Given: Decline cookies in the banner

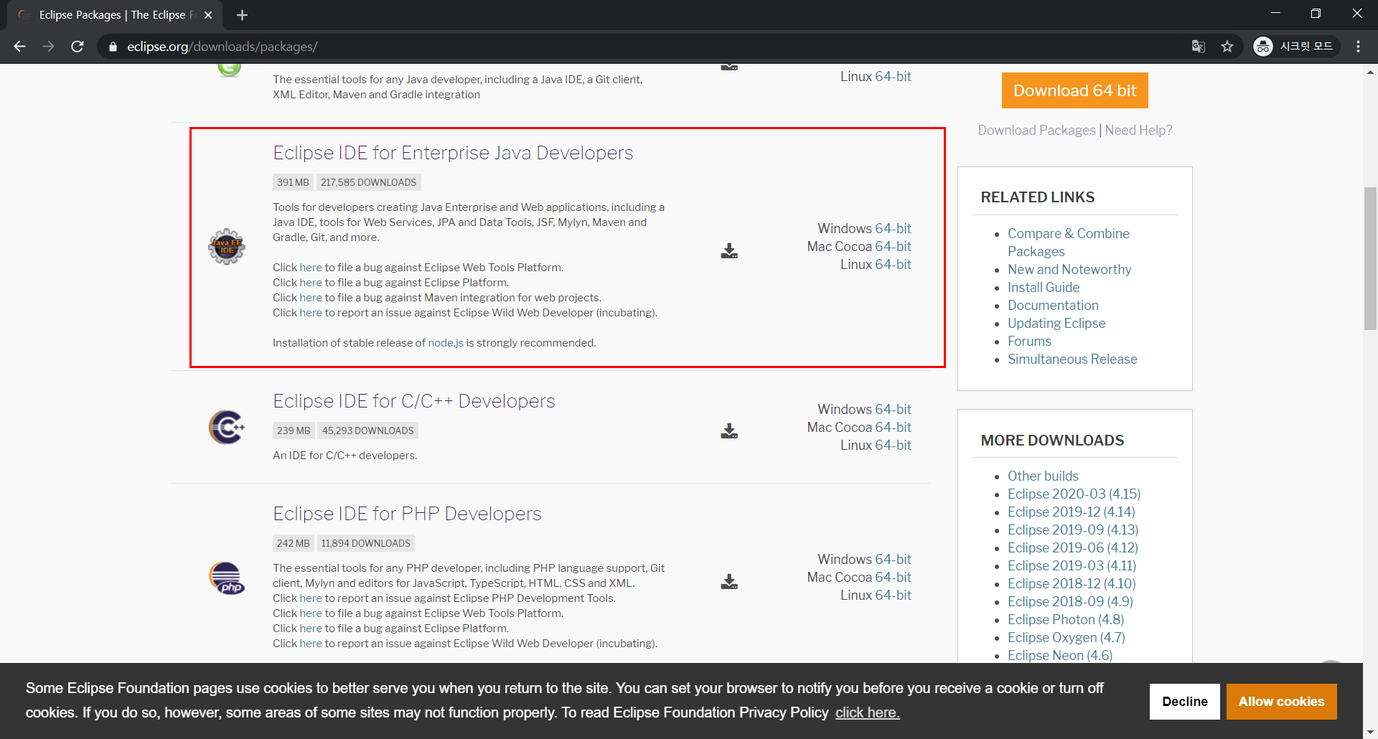Looking at the screenshot, I should point(1185,702).
